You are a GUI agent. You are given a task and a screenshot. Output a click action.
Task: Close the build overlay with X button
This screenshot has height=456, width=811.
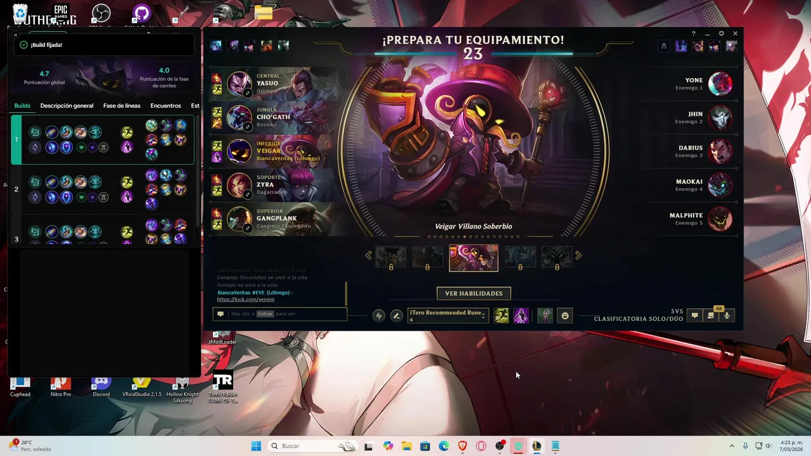tap(16, 35)
